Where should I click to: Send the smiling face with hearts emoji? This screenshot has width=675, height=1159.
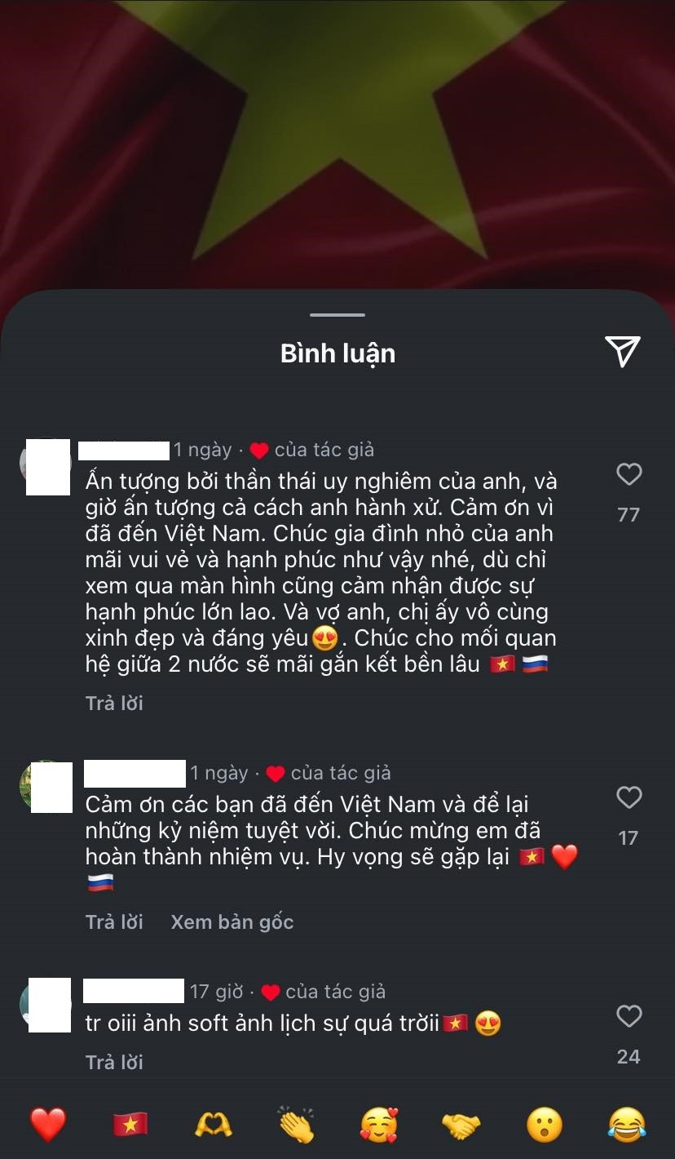(379, 1125)
